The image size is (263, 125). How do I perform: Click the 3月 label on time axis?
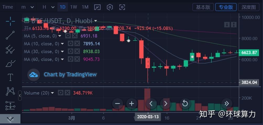coord(72,118)
